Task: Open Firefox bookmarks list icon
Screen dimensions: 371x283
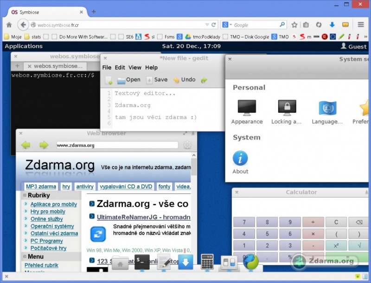Action: coord(306,25)
